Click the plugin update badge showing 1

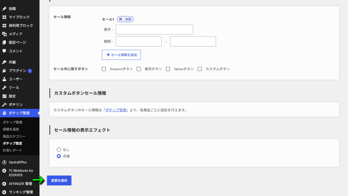click(x=30, y=71)
